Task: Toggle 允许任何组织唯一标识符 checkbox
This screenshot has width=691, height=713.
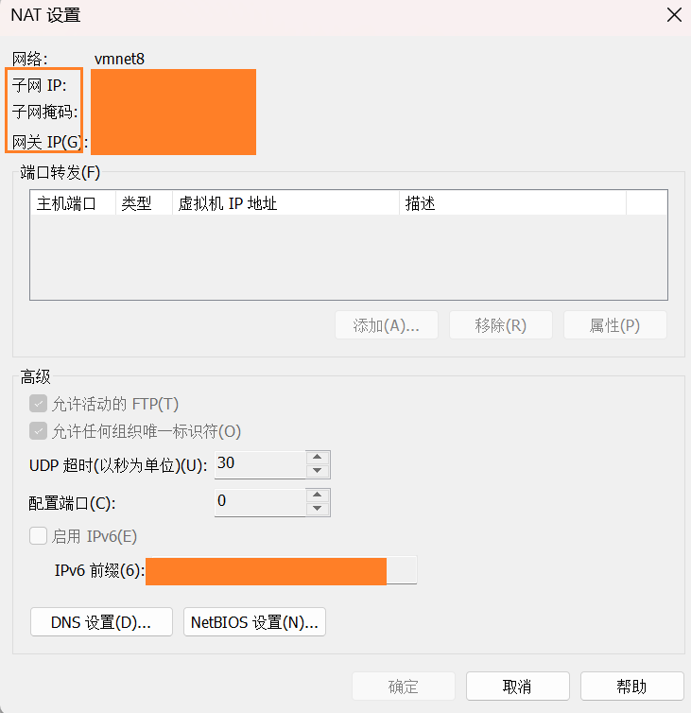Action: click(x=38, y=431)
